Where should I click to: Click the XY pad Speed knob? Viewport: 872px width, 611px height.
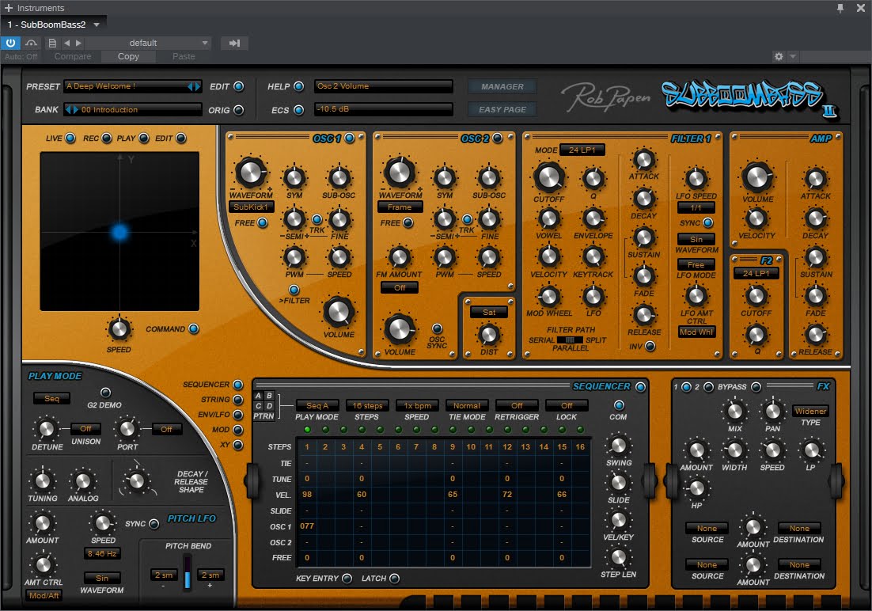[x=119, y=329]
